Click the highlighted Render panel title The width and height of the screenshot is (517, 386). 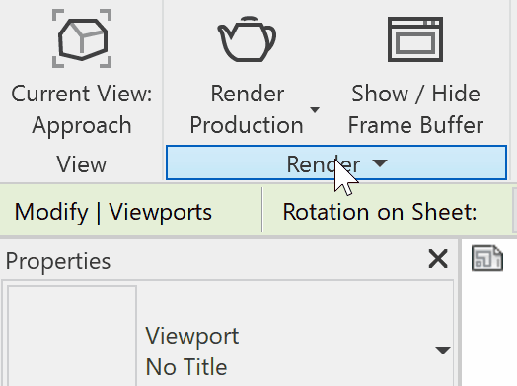(336, 162)
